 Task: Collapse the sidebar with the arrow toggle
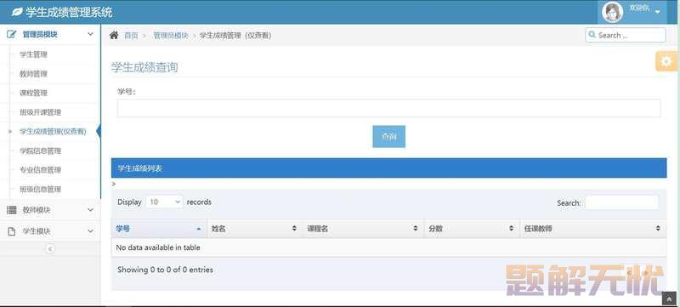(50, 249)
